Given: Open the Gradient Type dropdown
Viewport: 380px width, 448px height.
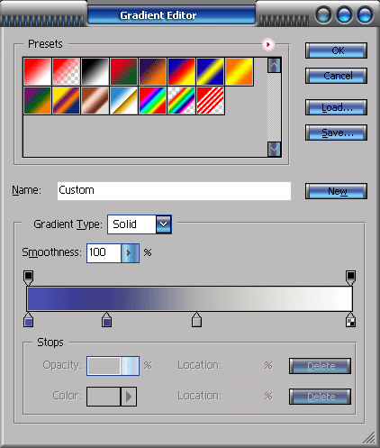Looking at the screenshot, I should [164, 224].
